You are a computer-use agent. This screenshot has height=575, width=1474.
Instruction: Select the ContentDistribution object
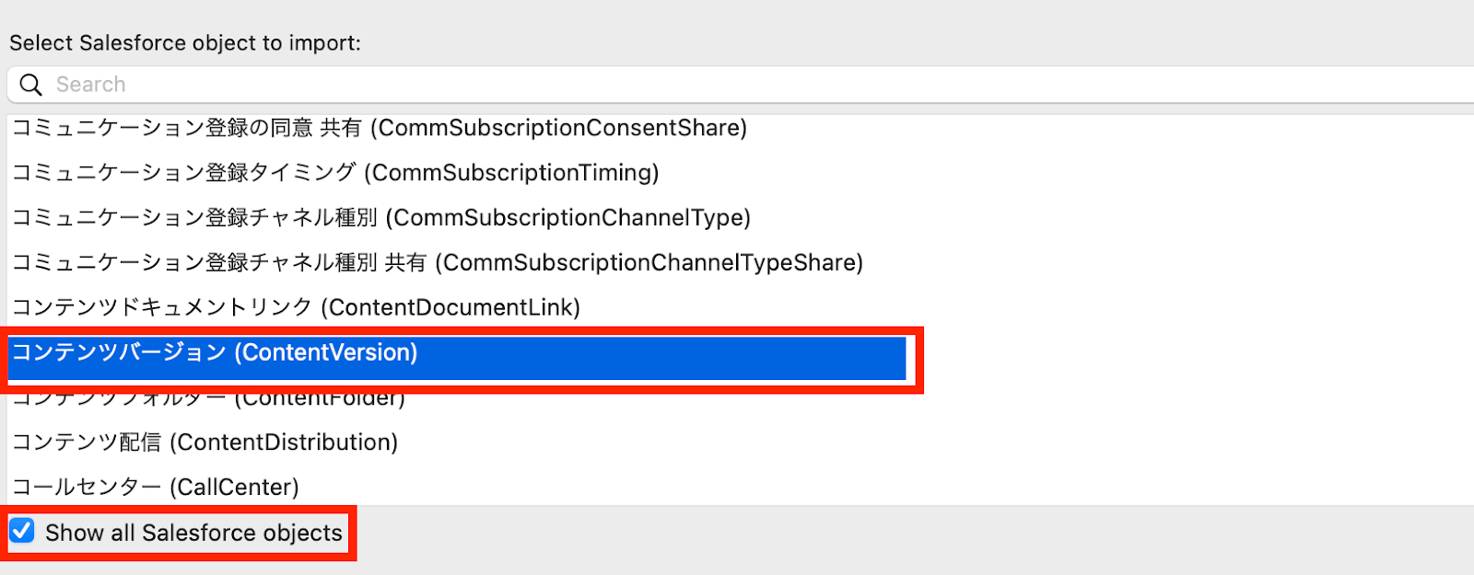pos(203,442)
